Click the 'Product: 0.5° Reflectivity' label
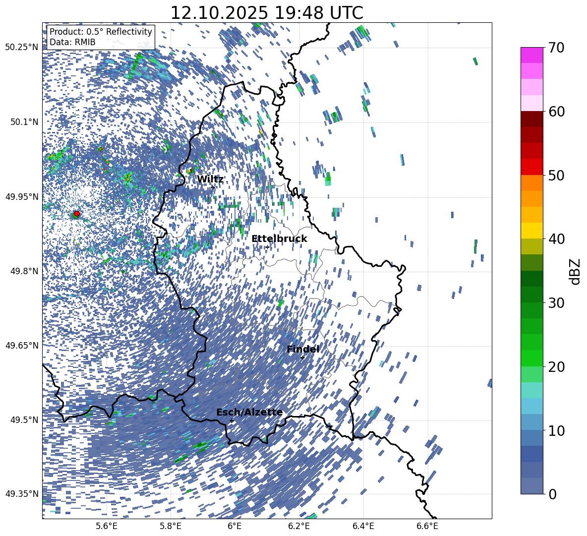 101,32
